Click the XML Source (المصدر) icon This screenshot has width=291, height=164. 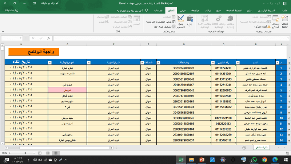(137, 20)
